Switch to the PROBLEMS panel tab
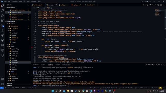Viewport: 166px width, 93px height. click(36, 65)
